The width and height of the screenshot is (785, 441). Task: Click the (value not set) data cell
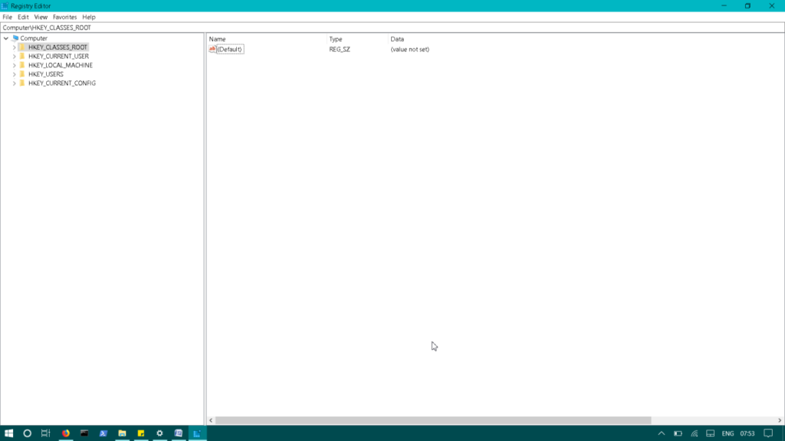409,50
